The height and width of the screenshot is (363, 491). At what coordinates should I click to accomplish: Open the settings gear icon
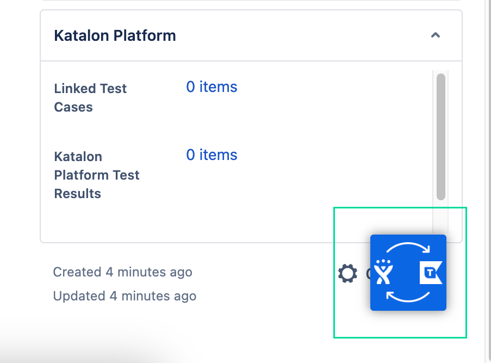pos(347,273)
